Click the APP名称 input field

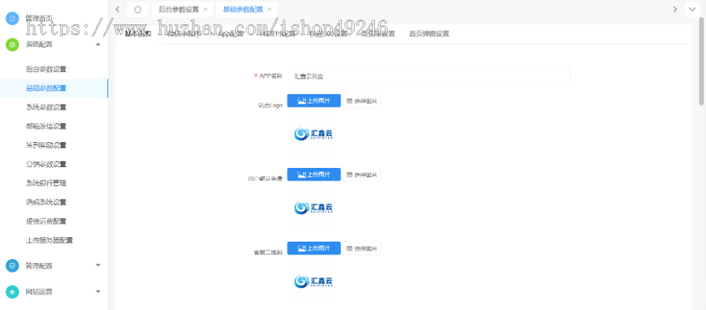(x=430, y=76)
